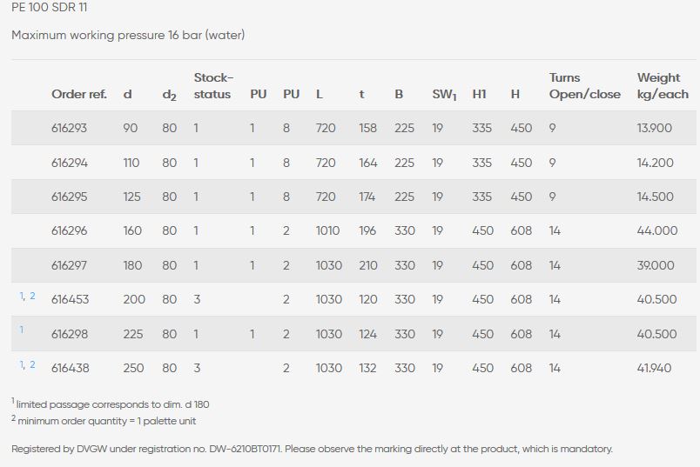Click footnote 1 link beside order 616438
This screenshot has width=700, height=467.
tap(22, 365)
